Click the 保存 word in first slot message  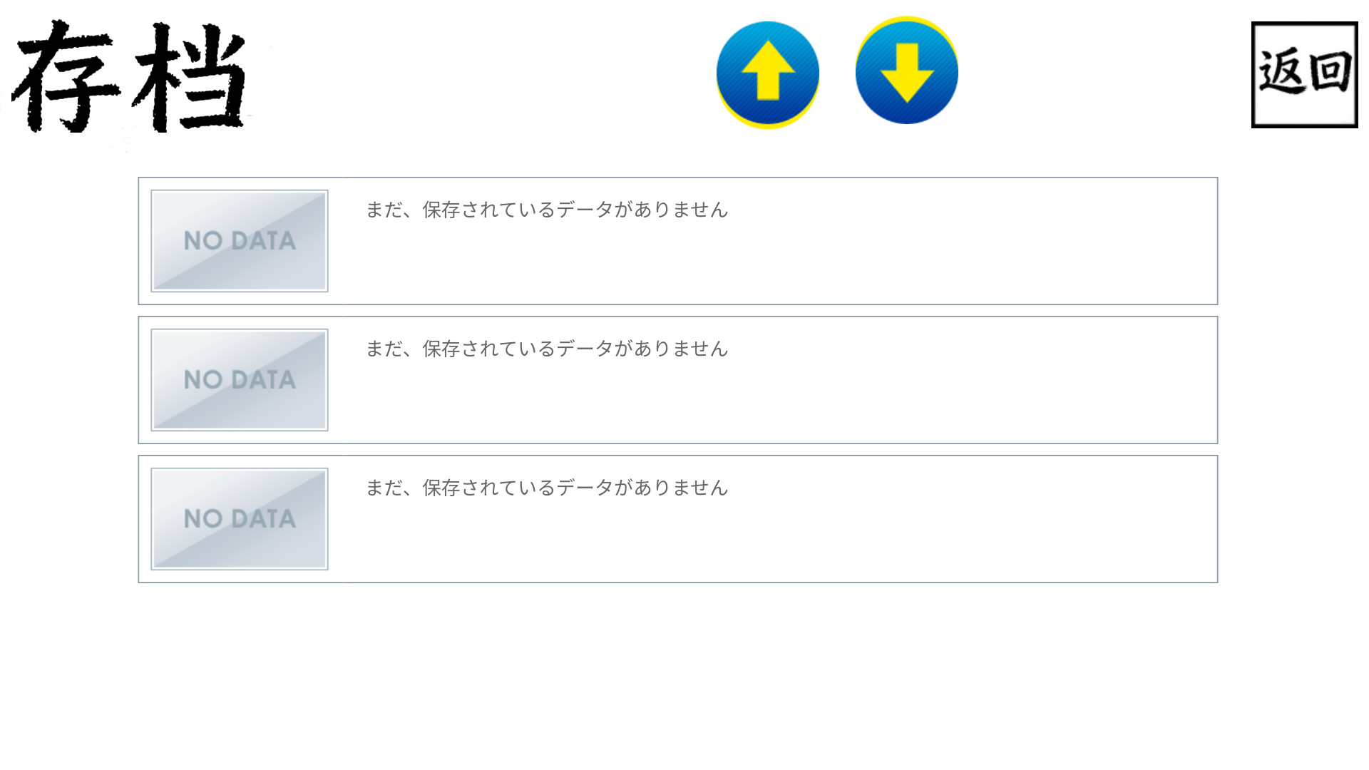(x=441, y=210)
